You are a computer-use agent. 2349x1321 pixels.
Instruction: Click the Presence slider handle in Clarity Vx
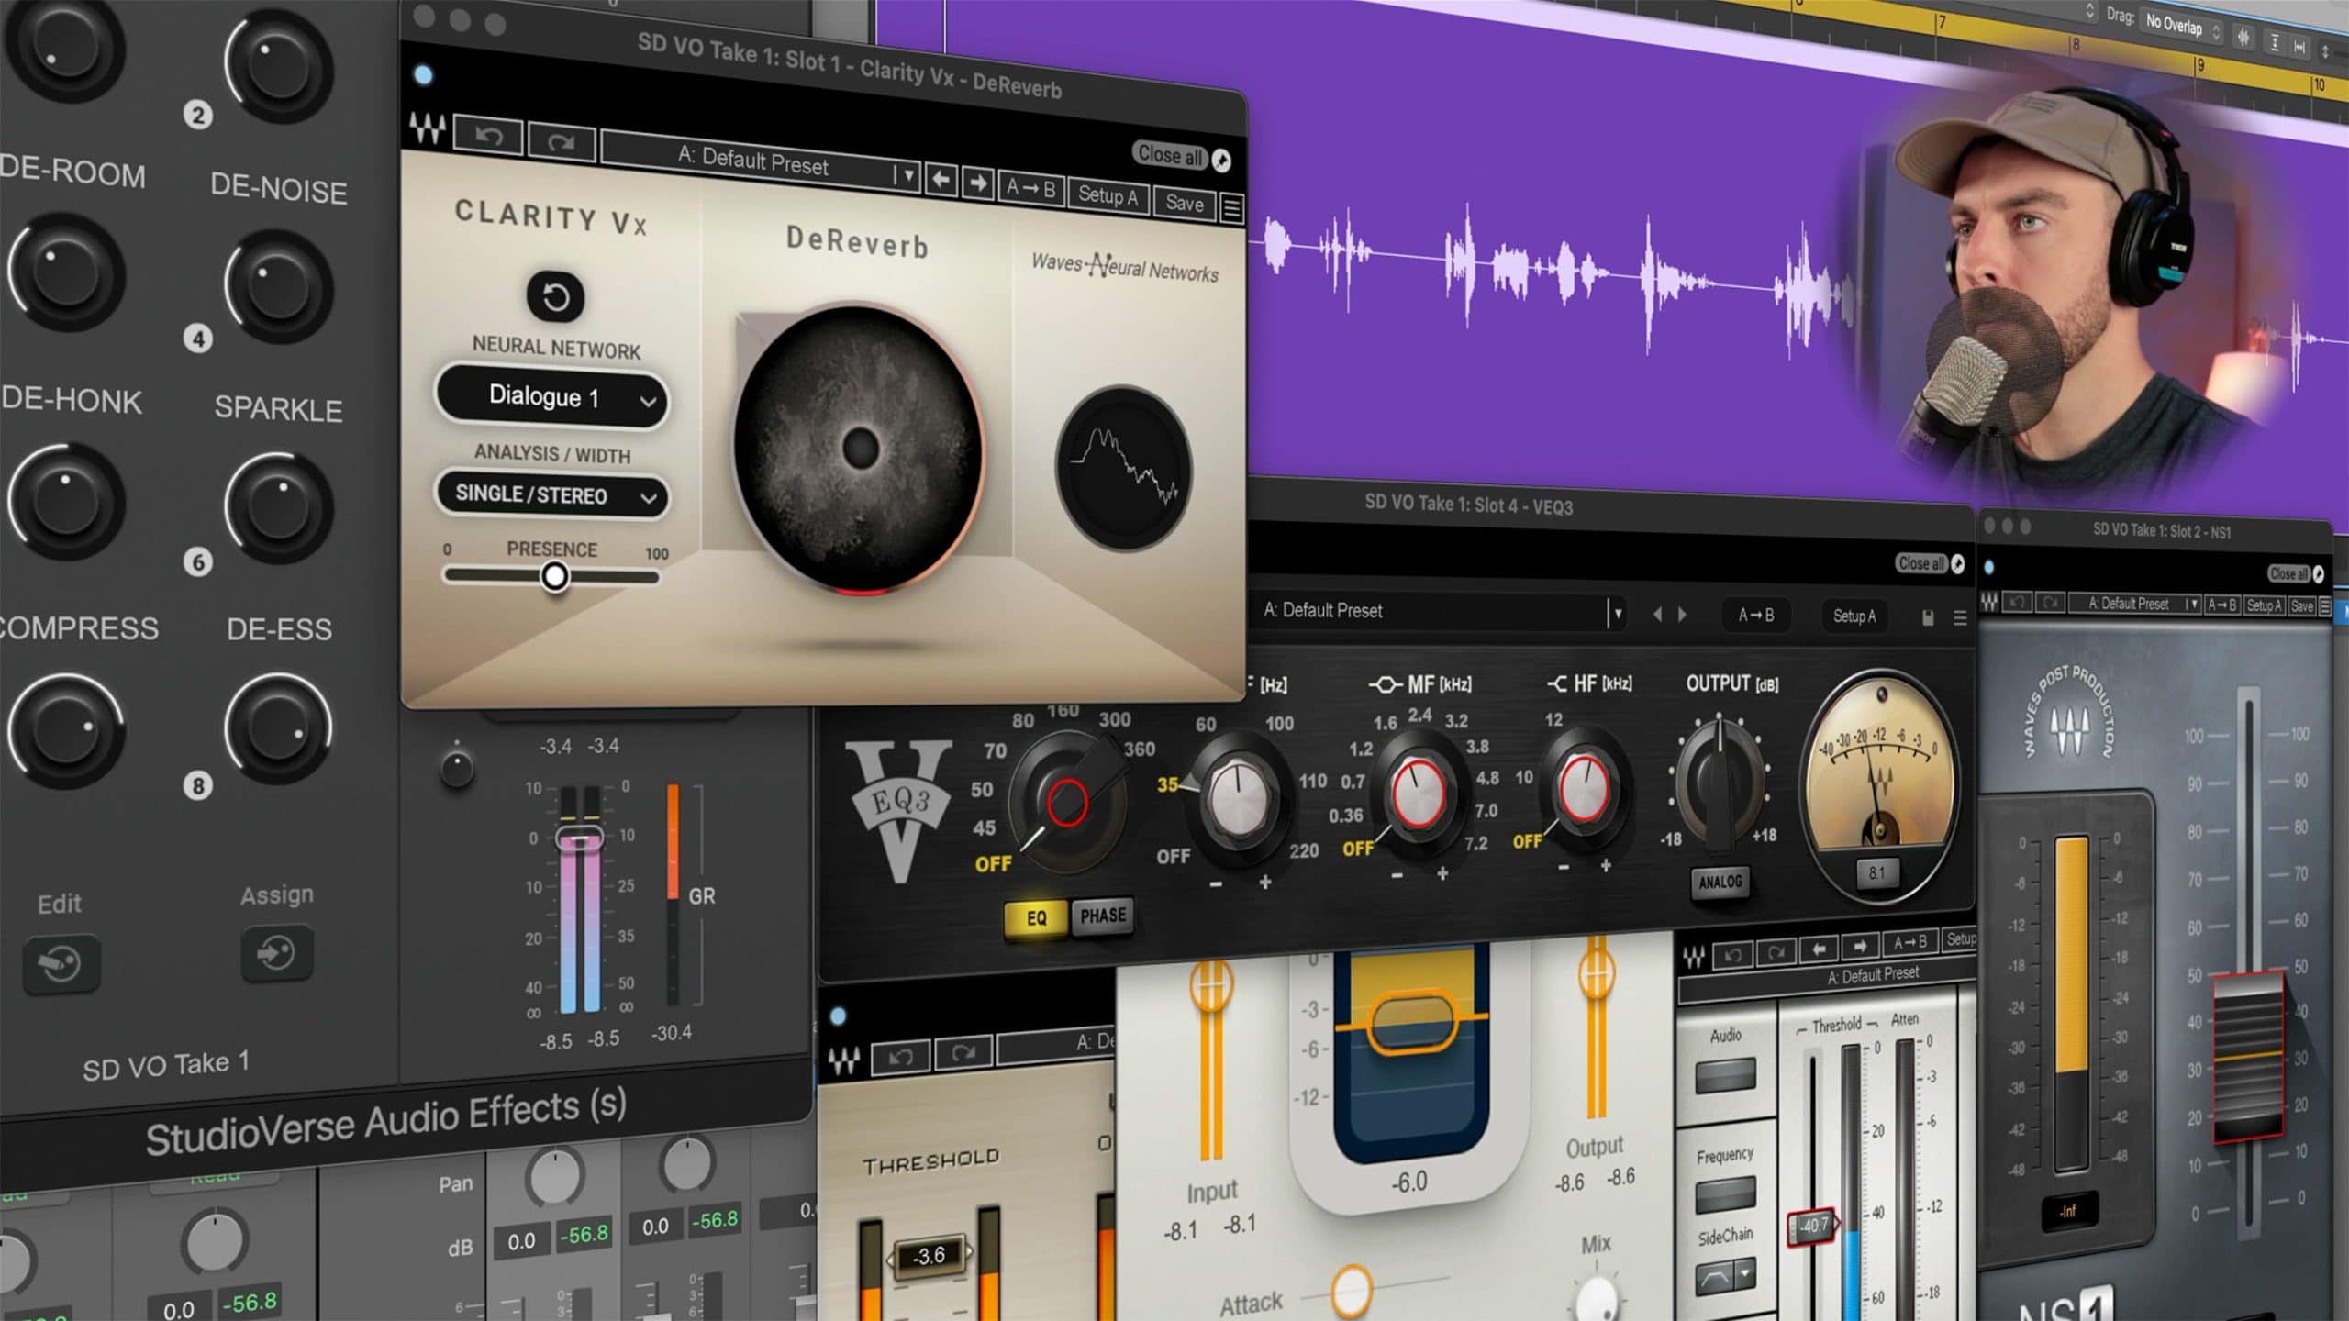(x=556, y=575)
